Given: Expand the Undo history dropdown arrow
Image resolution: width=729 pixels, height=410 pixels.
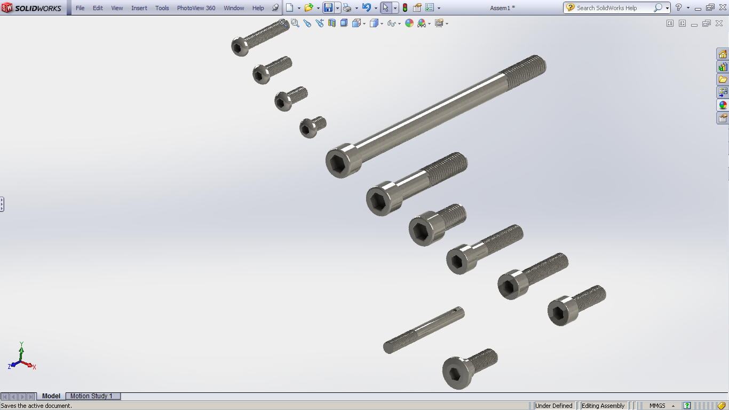Looking at the screenshot, I should (376, 8).
